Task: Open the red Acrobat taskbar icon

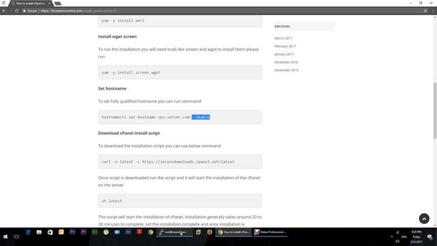Action: [139, 232]
